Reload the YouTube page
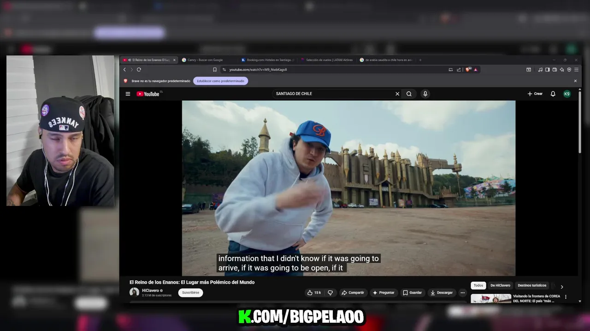The width and height of the screenshot is (590, 331). point(139,69)
